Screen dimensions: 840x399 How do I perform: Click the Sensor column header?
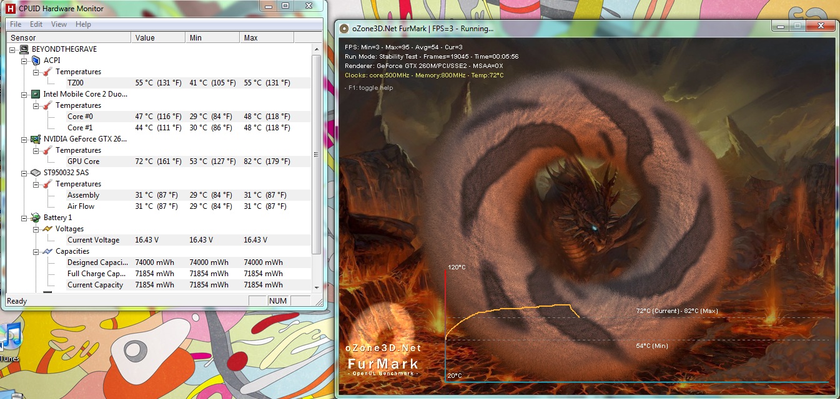(x=68, y=38)
